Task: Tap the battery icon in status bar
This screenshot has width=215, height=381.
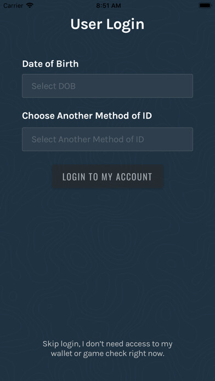Action: coord(205,5)
